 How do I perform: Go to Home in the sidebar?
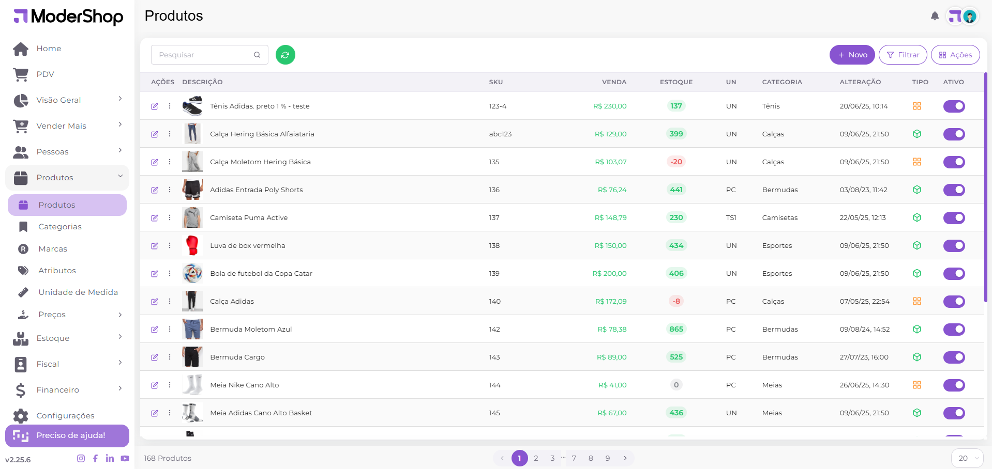(x=67, y=49)
